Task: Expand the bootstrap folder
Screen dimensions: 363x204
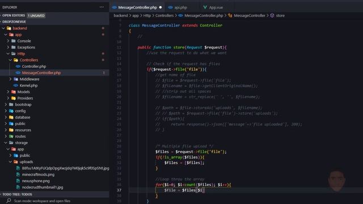Action: 6,104
